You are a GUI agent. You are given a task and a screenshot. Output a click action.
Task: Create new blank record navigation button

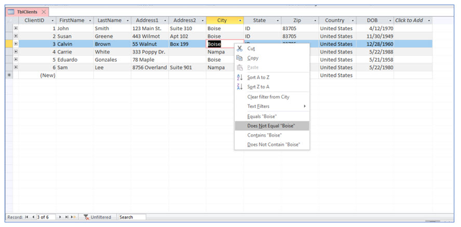point(73,217)
